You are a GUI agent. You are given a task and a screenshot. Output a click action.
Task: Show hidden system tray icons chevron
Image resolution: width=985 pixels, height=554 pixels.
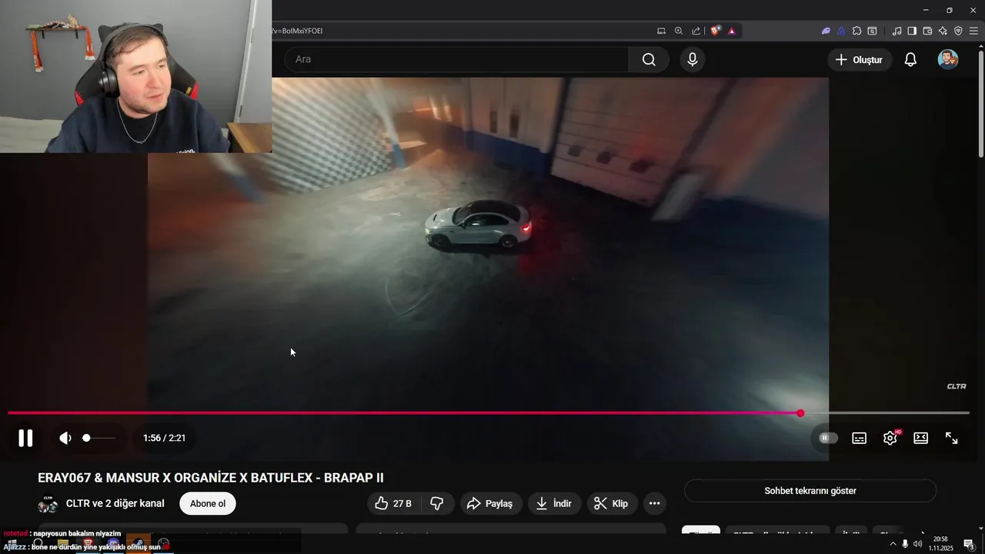893,544
